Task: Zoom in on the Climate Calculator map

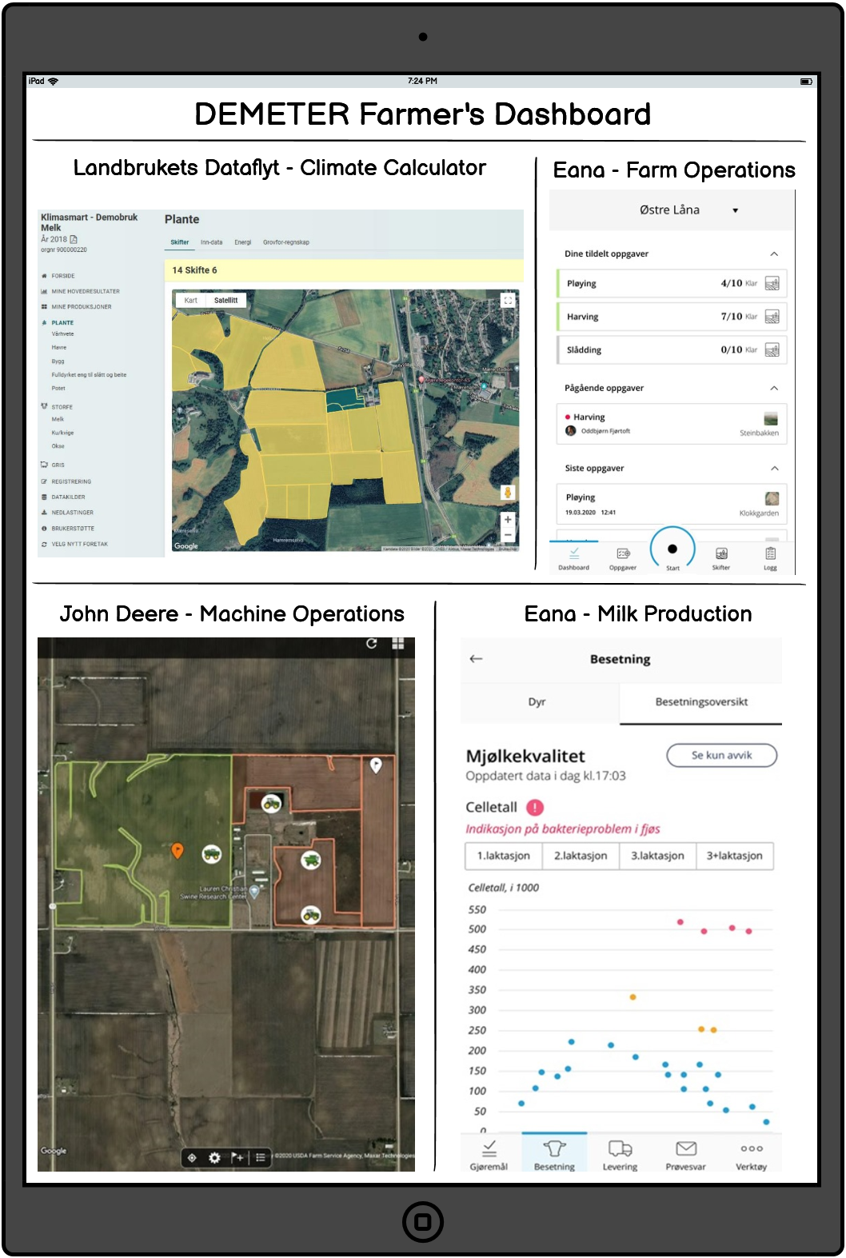Action: 507,520
